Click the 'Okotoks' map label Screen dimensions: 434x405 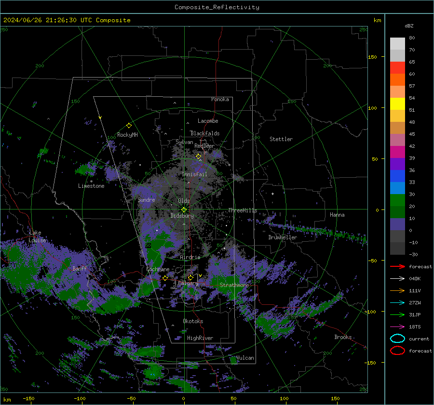tap(193, 321)
